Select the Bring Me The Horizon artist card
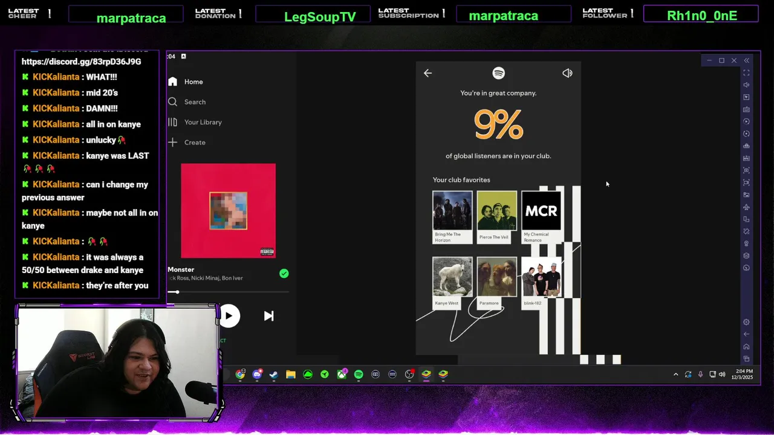The width and height of the screenshot is (774, 435). [452, 217]
